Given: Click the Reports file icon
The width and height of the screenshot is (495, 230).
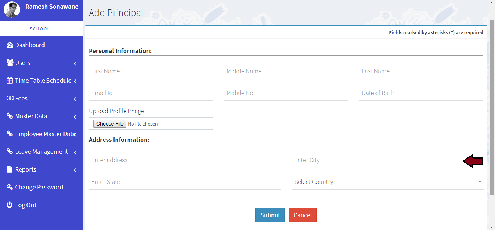Looking at the screenshot, I should coord(10,169).
